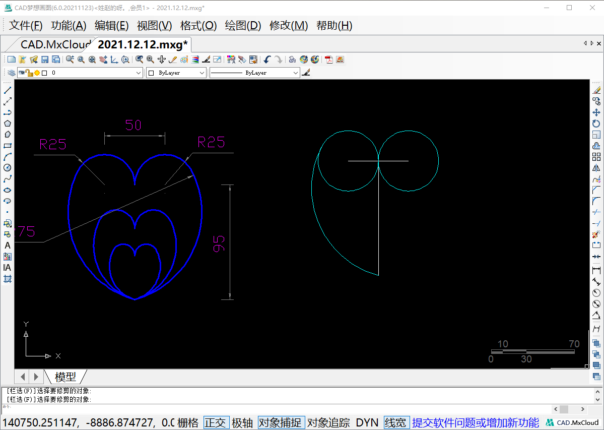Toggle 对象追踪 object tracking

328,422
